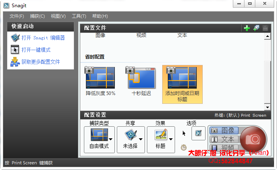The width and height of the screenshot is (277, 170).
Task: Select the 添加时间或日期标题 profile
Action: (182, 84)
